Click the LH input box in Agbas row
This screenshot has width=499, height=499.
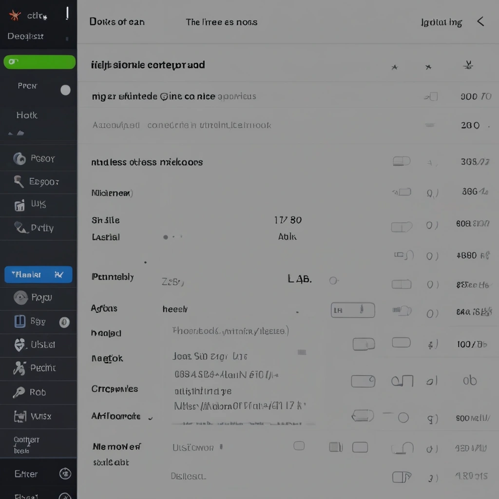pyautogui.click(x=353, y=310)
